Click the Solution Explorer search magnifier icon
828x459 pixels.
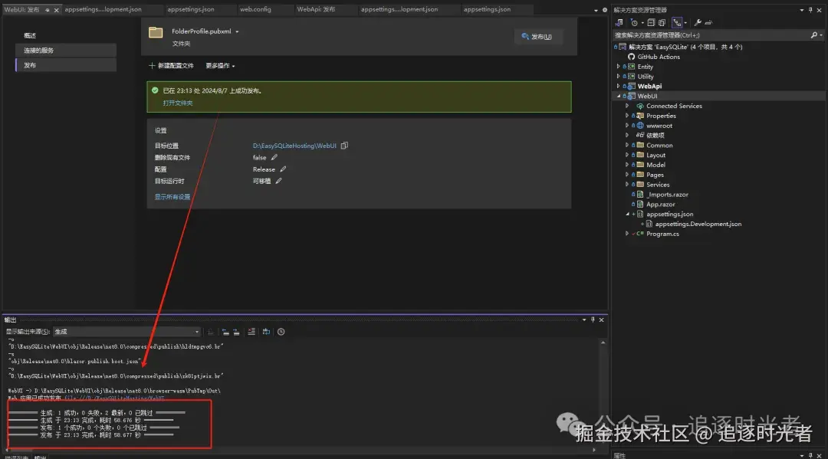pos(813,35)
